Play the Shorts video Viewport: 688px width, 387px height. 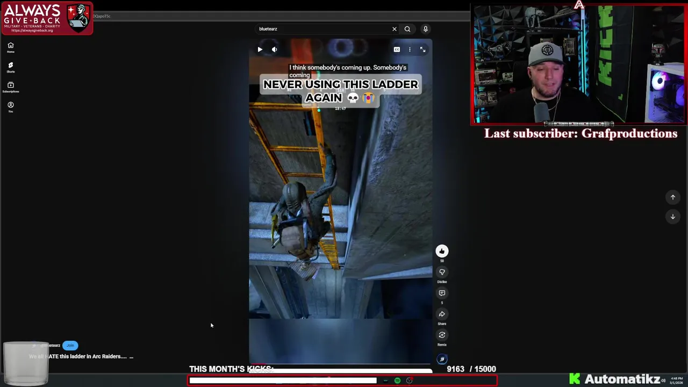click(x=260, y=49)
